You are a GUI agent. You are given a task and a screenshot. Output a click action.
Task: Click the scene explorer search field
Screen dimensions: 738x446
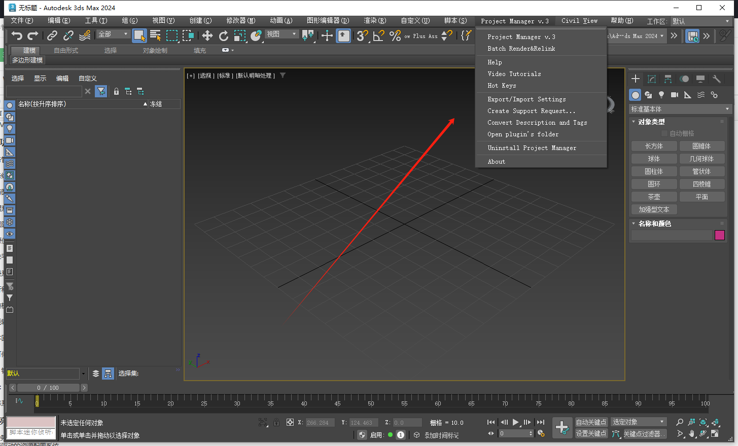(x=44, y=91)
